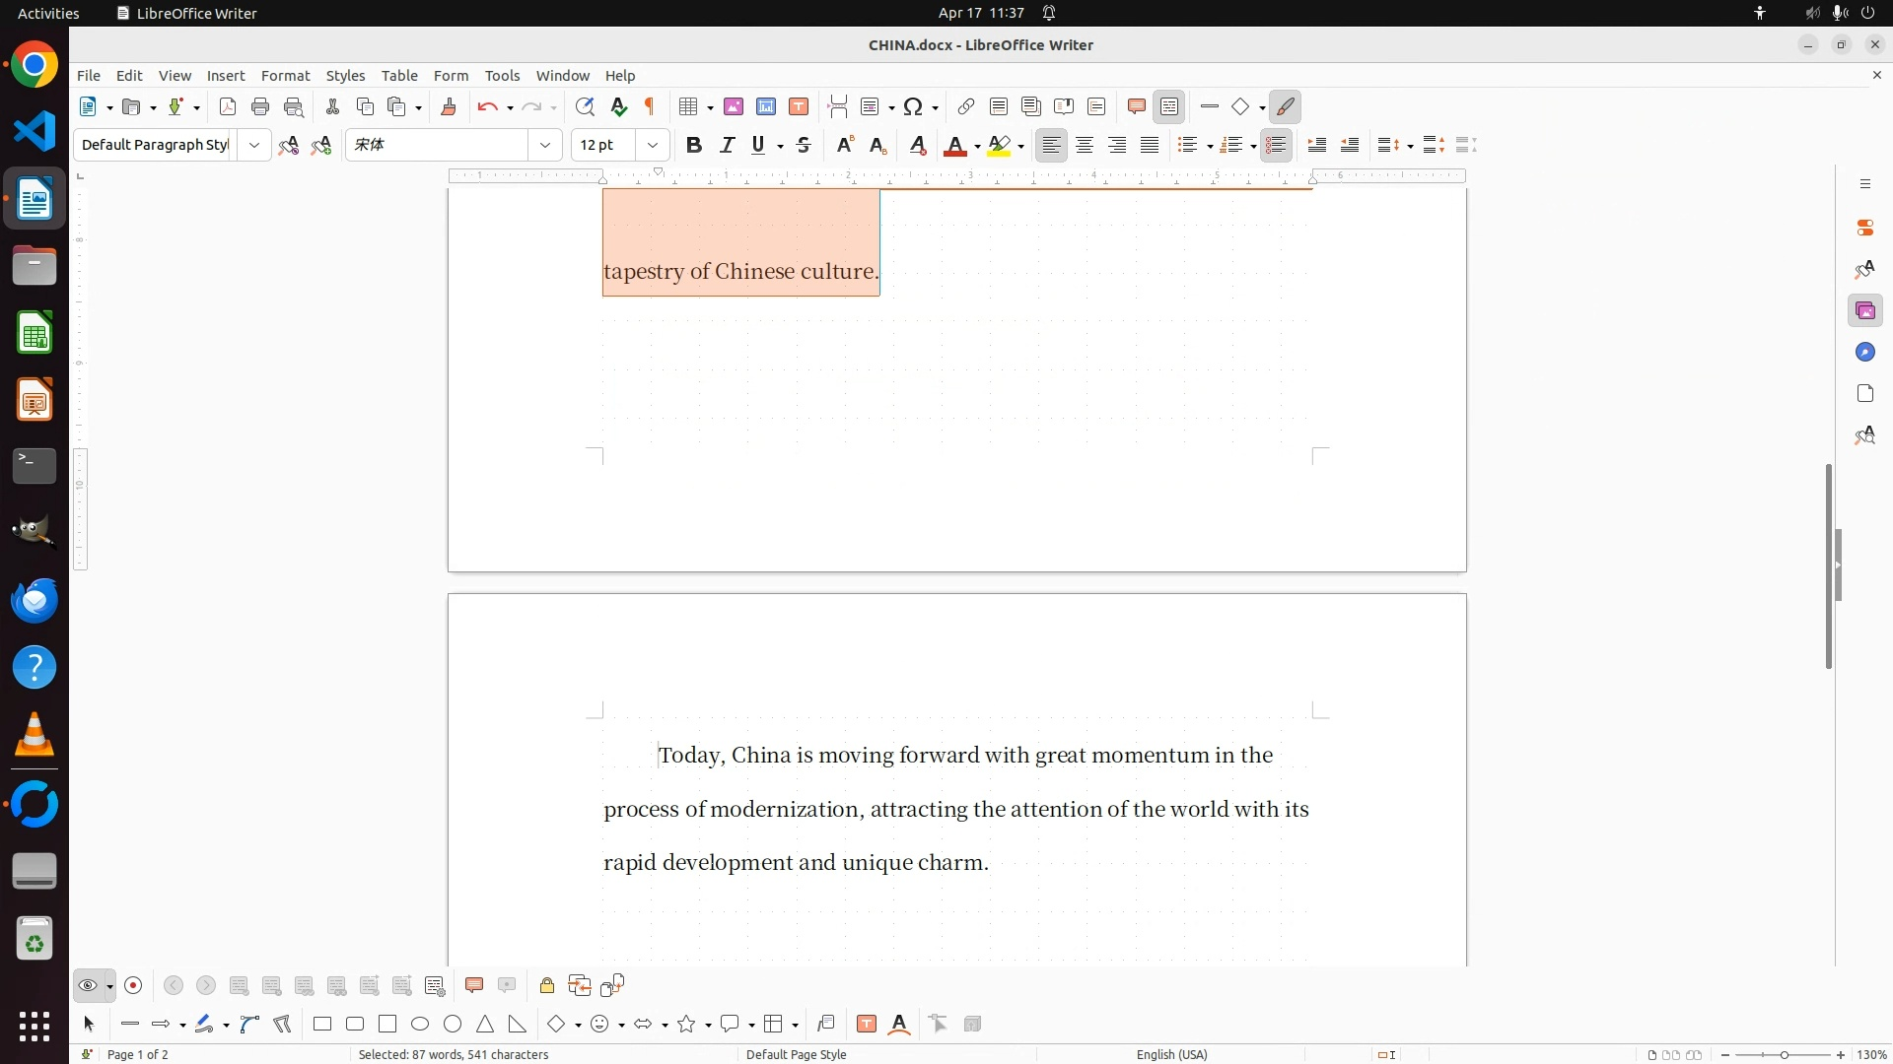Click the English (USA) language in status bar

click(1171, 1054)
